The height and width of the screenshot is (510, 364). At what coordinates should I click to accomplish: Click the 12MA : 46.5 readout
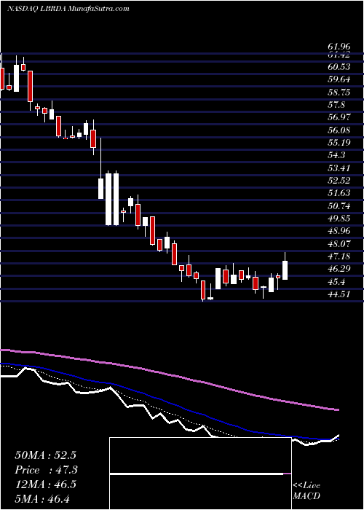(45, 484)
